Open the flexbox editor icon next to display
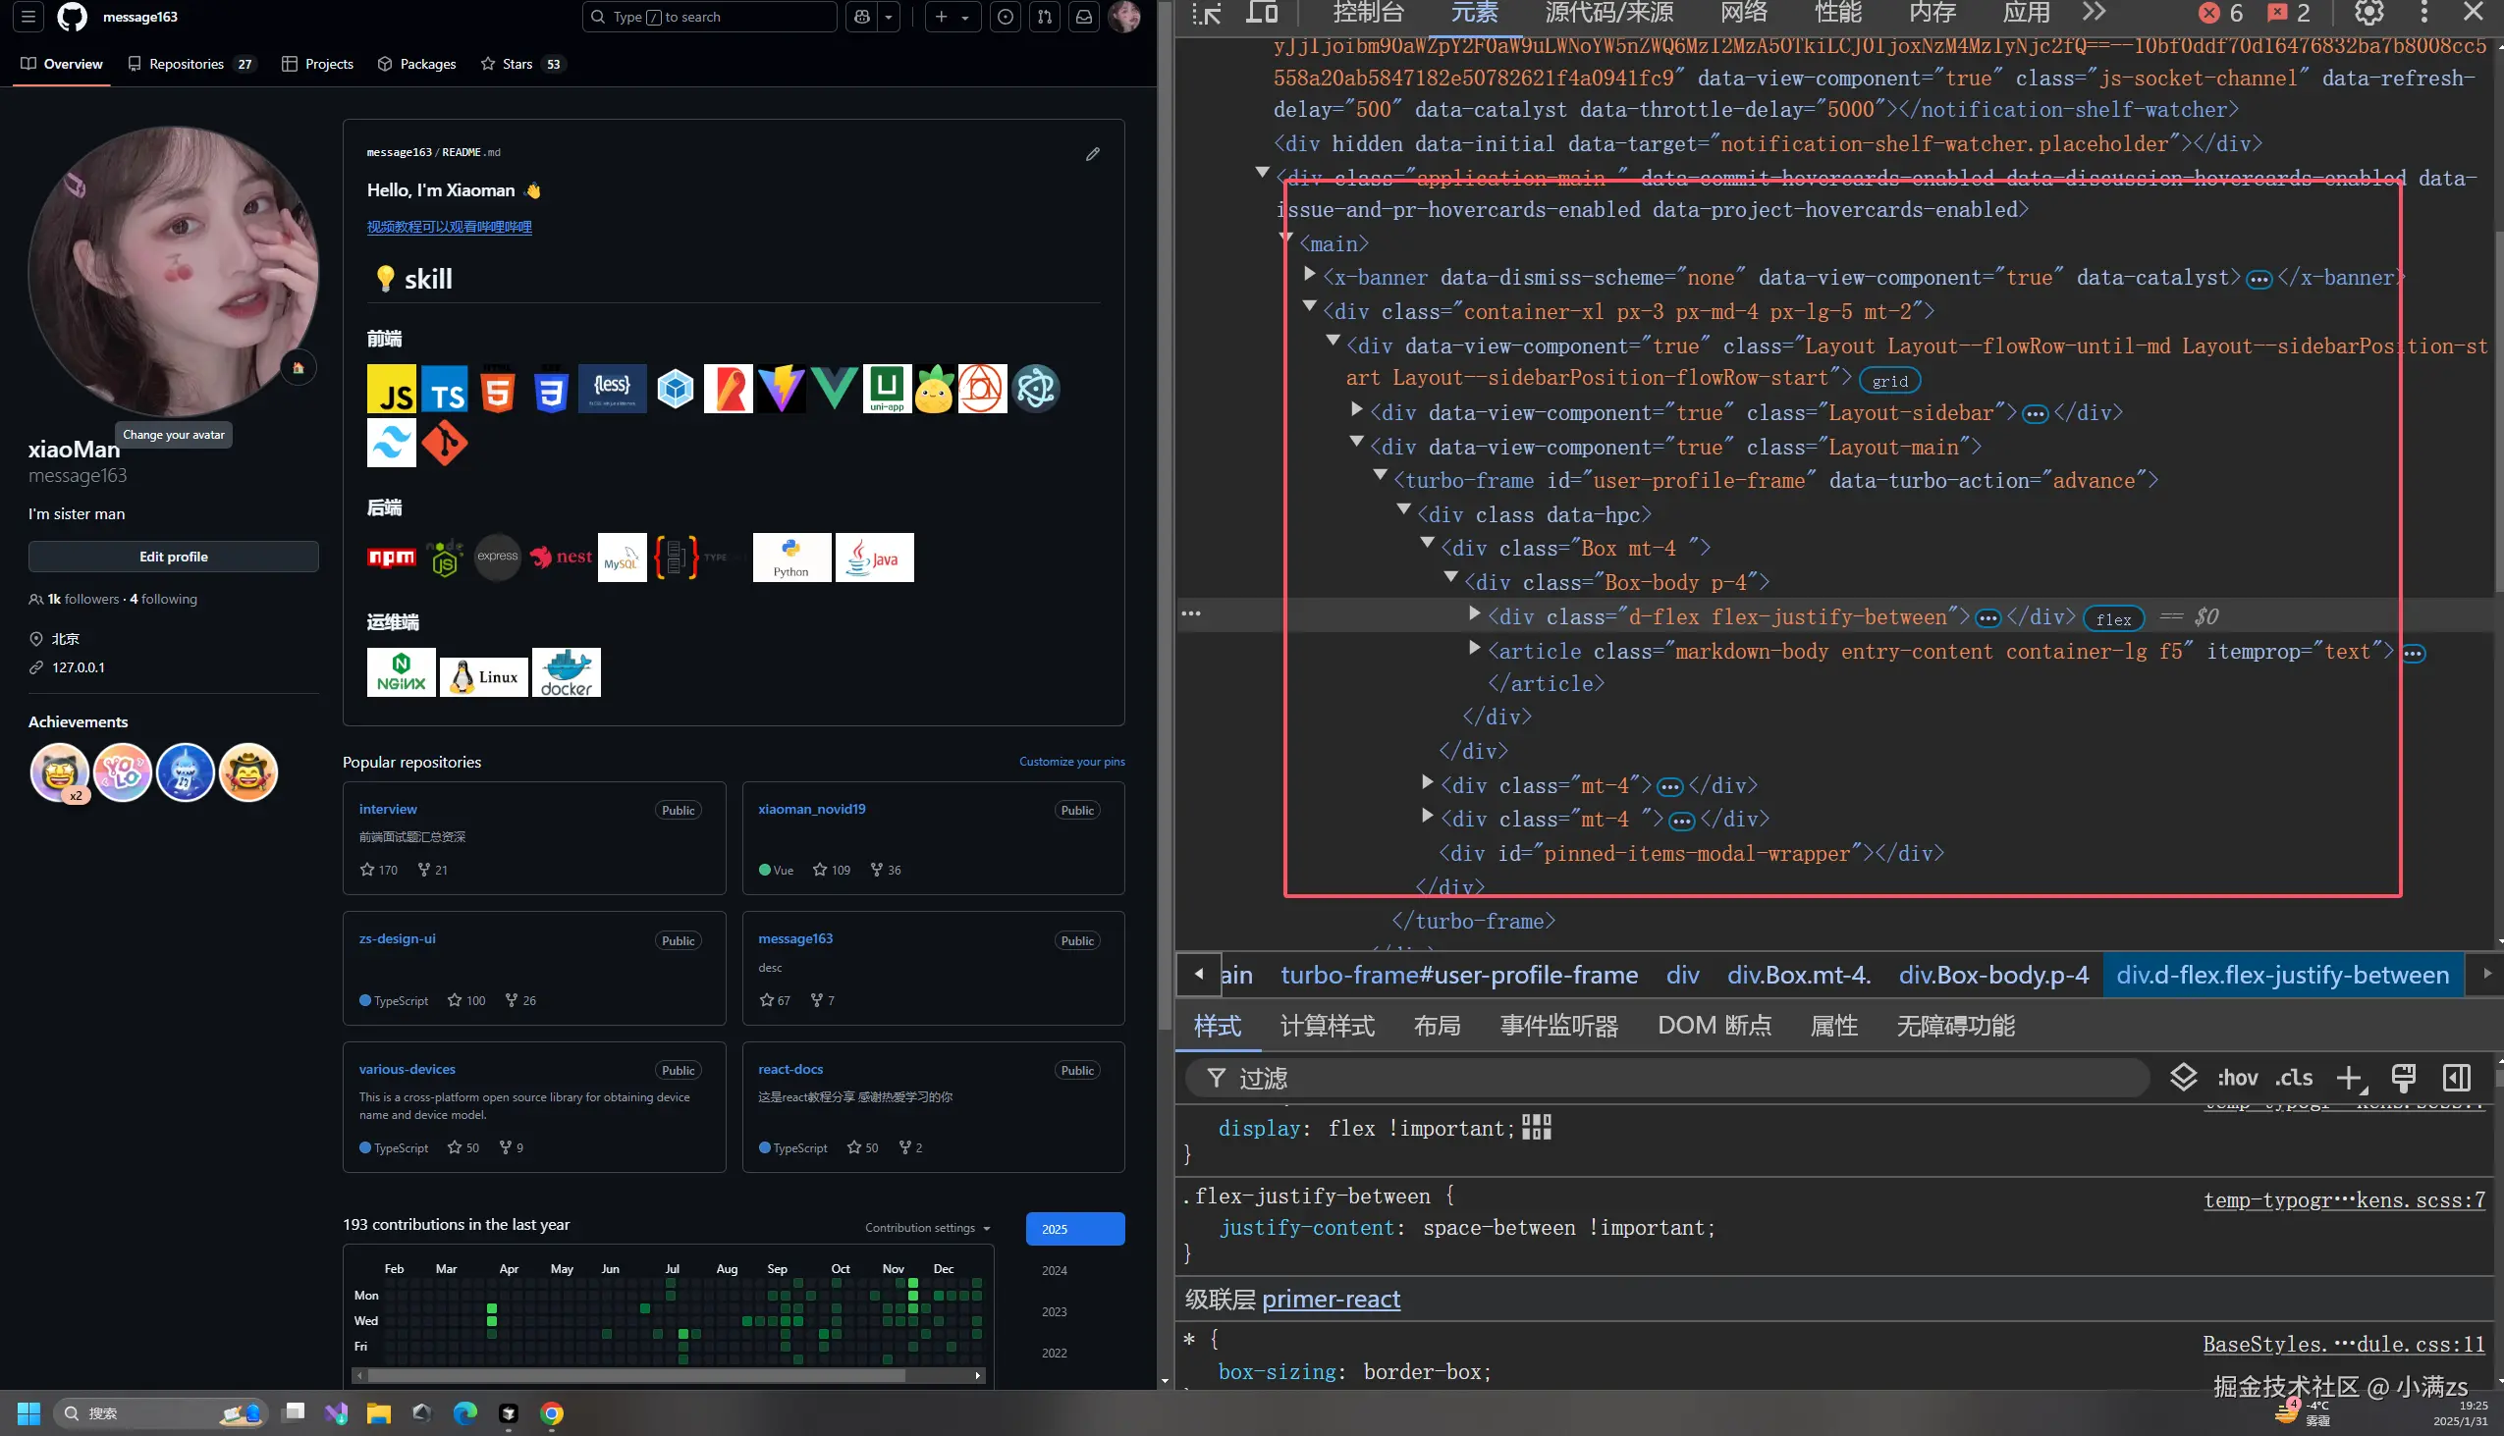 pyautogui.click(x=1536, y=1127)
